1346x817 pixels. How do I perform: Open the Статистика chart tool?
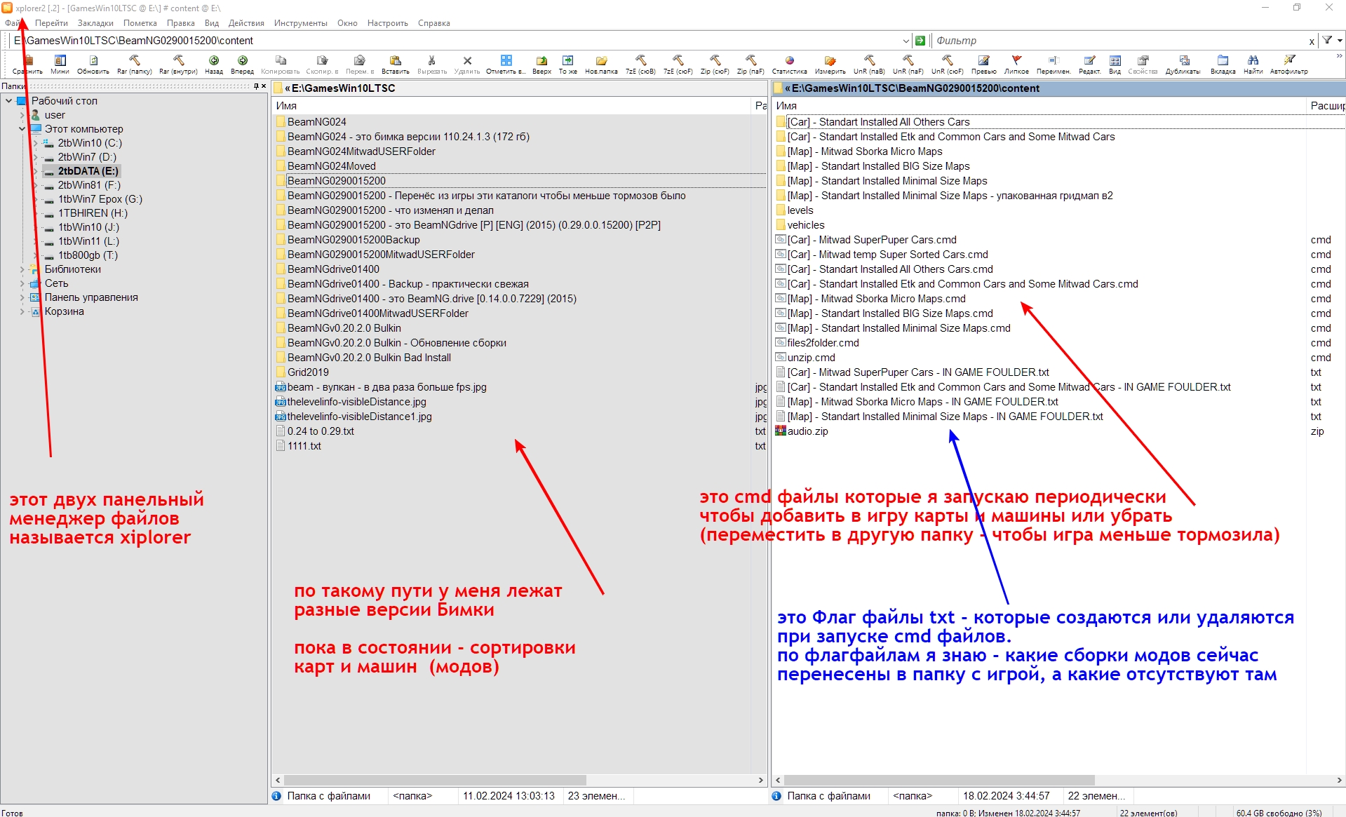tap(790, 64)
